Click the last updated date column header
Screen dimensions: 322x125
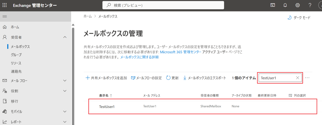point(267,95)
